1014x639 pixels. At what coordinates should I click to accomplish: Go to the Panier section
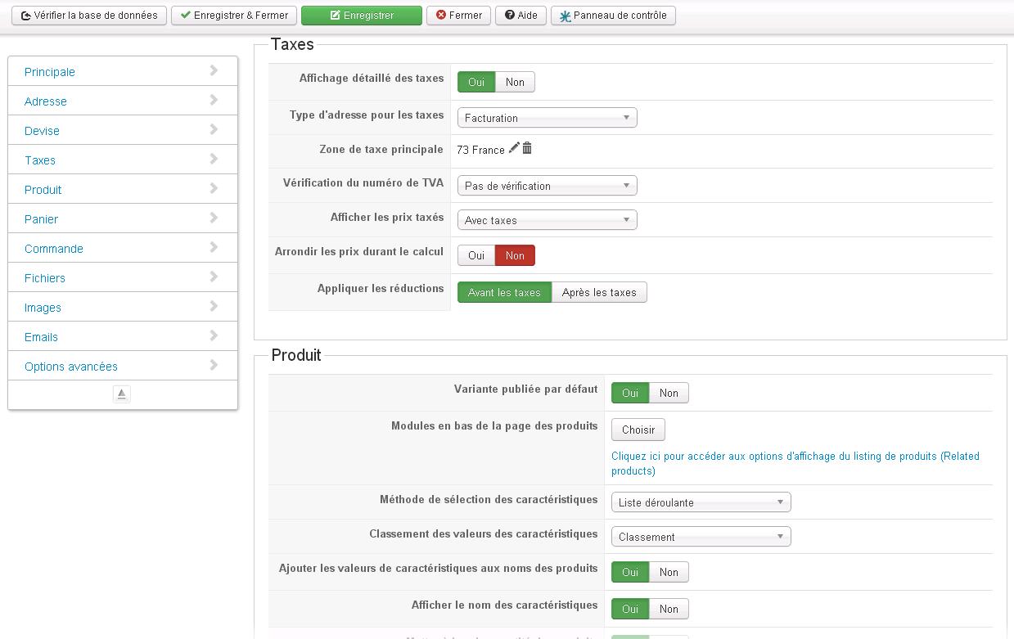(123, 218)
